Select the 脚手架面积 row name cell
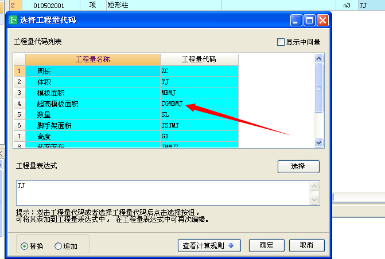The width and height of the screenshot is (385, 259). pos(93,125)
